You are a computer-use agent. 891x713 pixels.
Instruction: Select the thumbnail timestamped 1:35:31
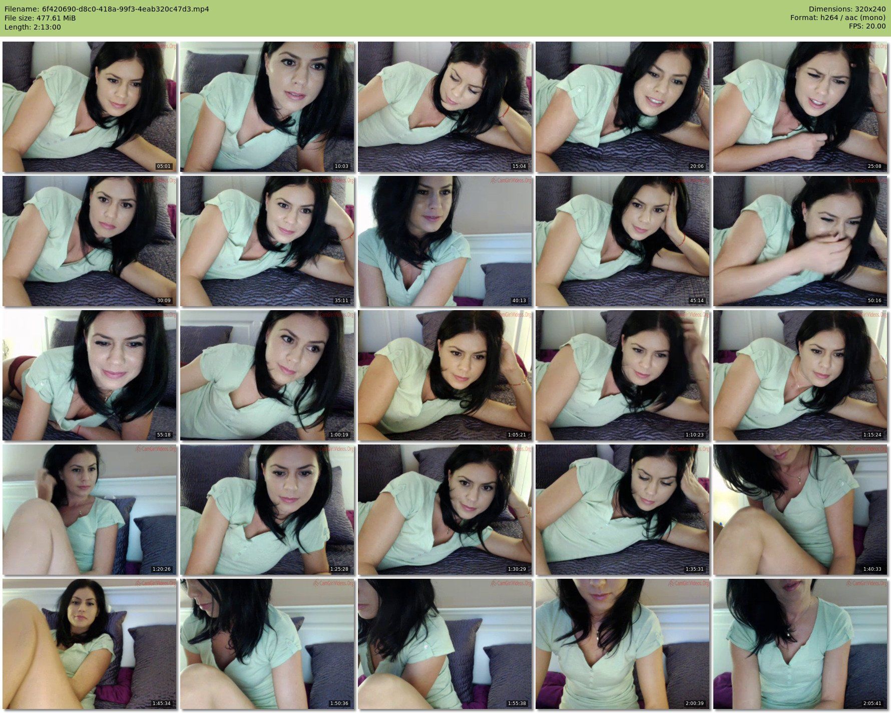pyautogui.click(x=622, y=510)
